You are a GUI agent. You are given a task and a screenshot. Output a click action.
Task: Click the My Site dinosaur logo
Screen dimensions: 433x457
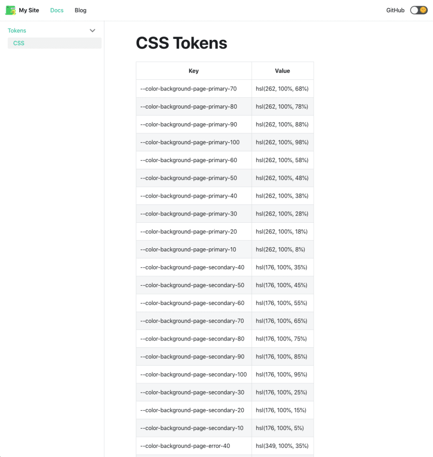[10, 10]
